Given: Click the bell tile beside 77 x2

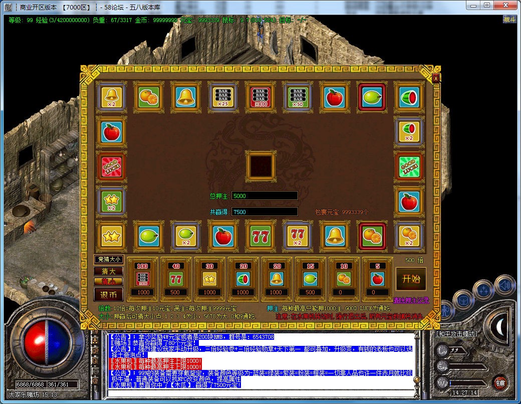Looking at the screenshot, I should pyautogui.click(x=335, y=236).
